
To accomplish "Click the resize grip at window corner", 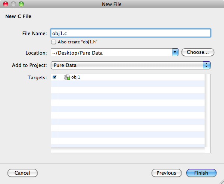I will [221, 181].
